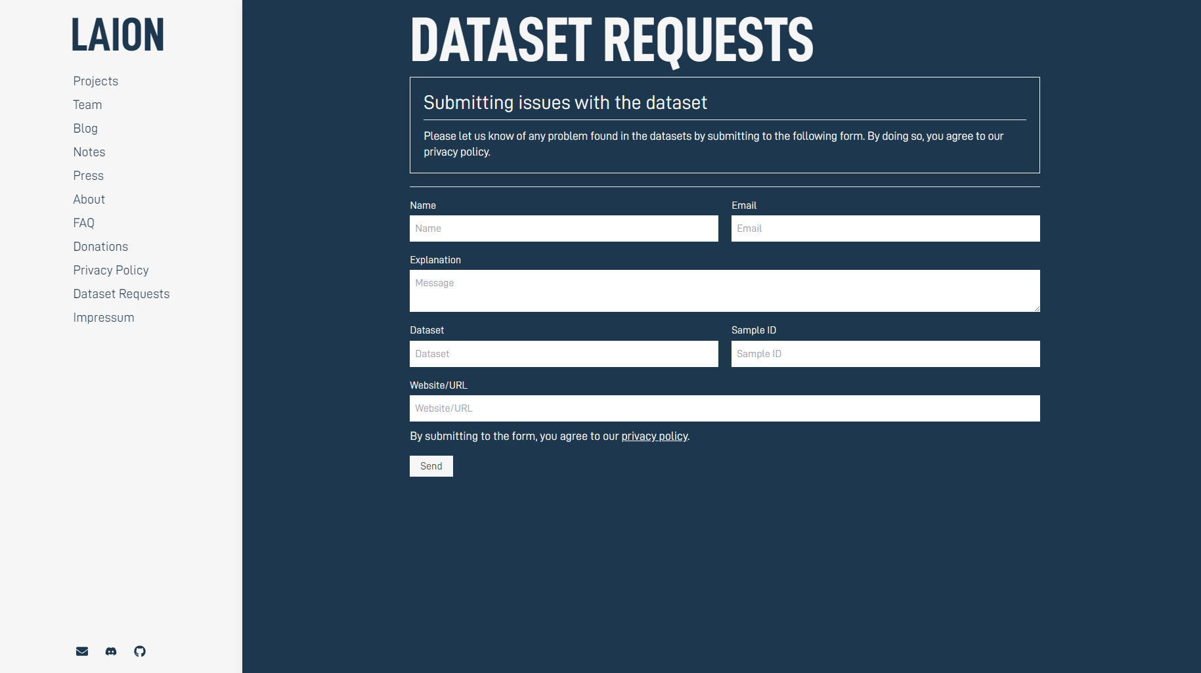This screenshot has width=1201, height=673.
Task: Click into the Email field
Action: point(885,228)
